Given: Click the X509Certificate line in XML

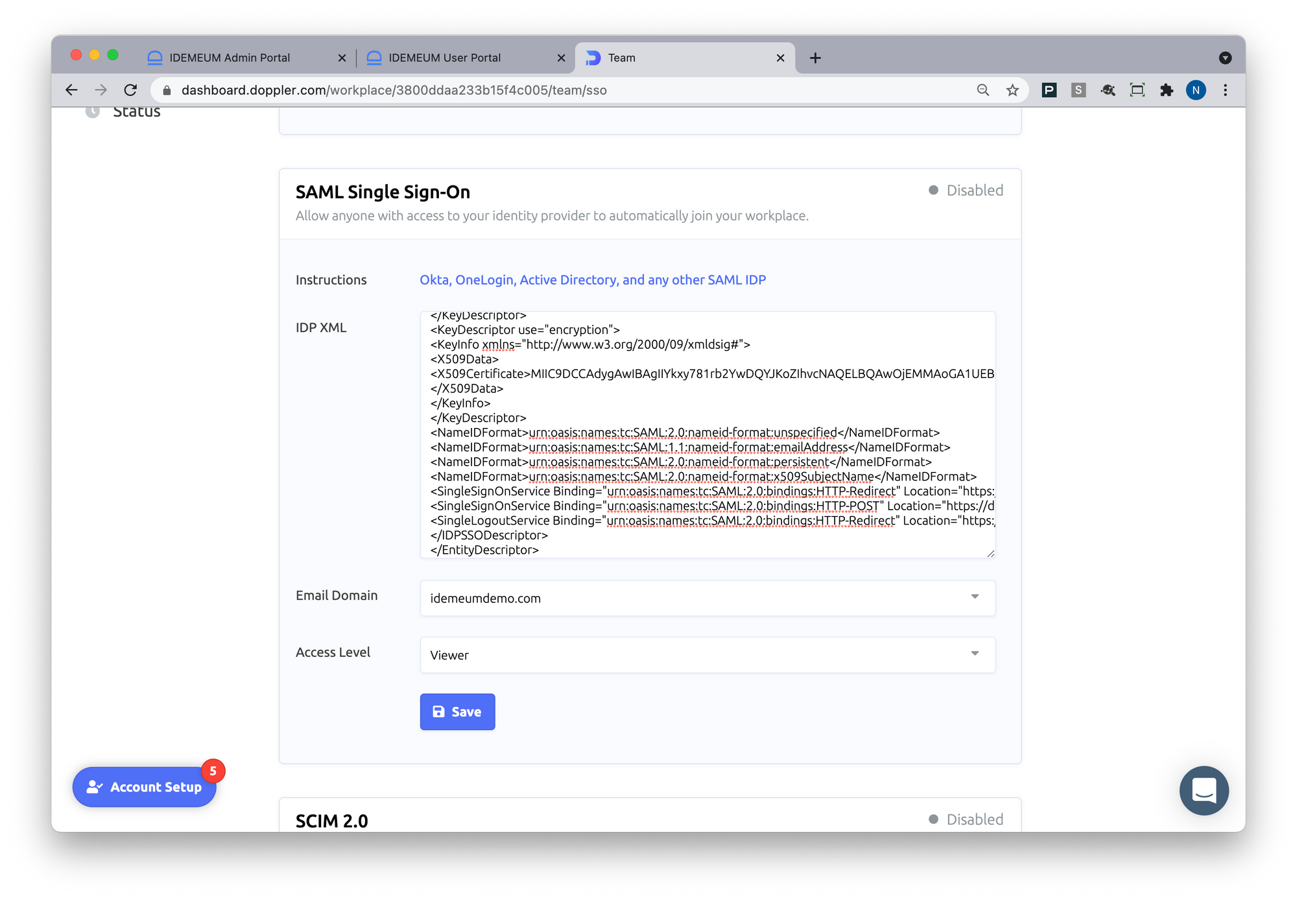Looking at the screenshot, I should coord(712,373).
